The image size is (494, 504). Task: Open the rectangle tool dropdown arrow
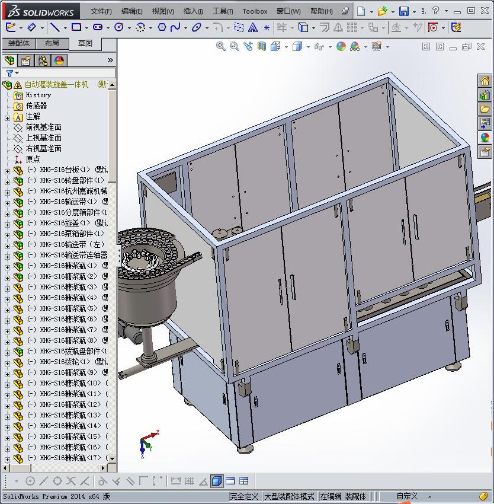pos(86,27)
